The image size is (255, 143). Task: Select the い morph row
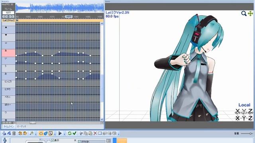point(8,61)
